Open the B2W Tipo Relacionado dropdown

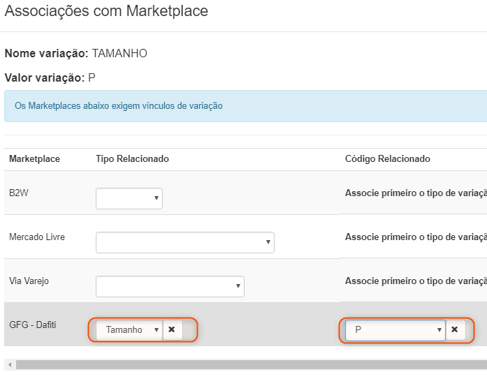[129, 198]
